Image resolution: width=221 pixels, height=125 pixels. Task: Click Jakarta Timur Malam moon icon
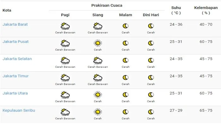(125, 78)
